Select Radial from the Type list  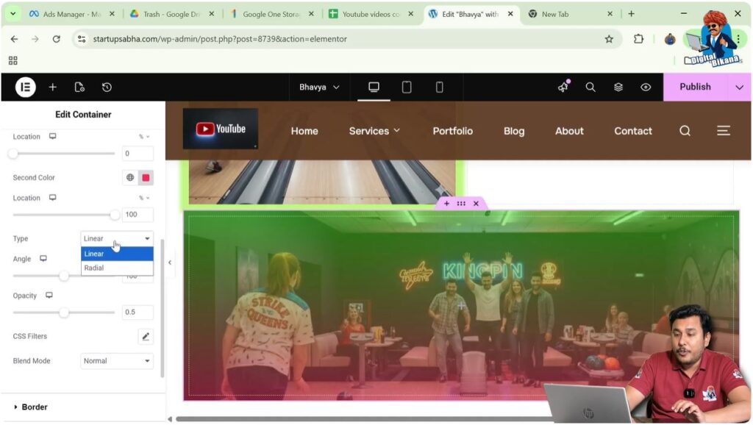click(x=94, y=268)
